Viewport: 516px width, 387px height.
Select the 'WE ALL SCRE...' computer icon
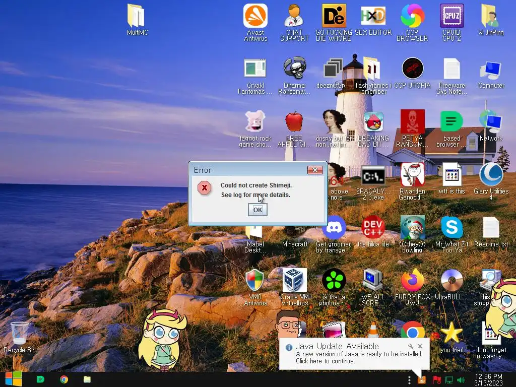(x=373, y=280)
